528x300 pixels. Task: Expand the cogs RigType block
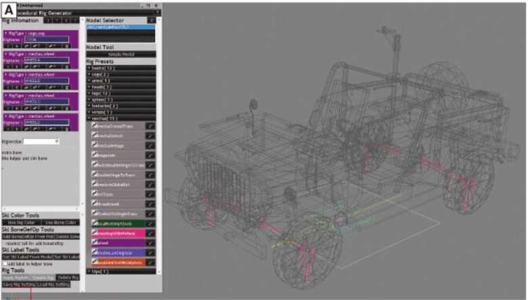point(5,34)
